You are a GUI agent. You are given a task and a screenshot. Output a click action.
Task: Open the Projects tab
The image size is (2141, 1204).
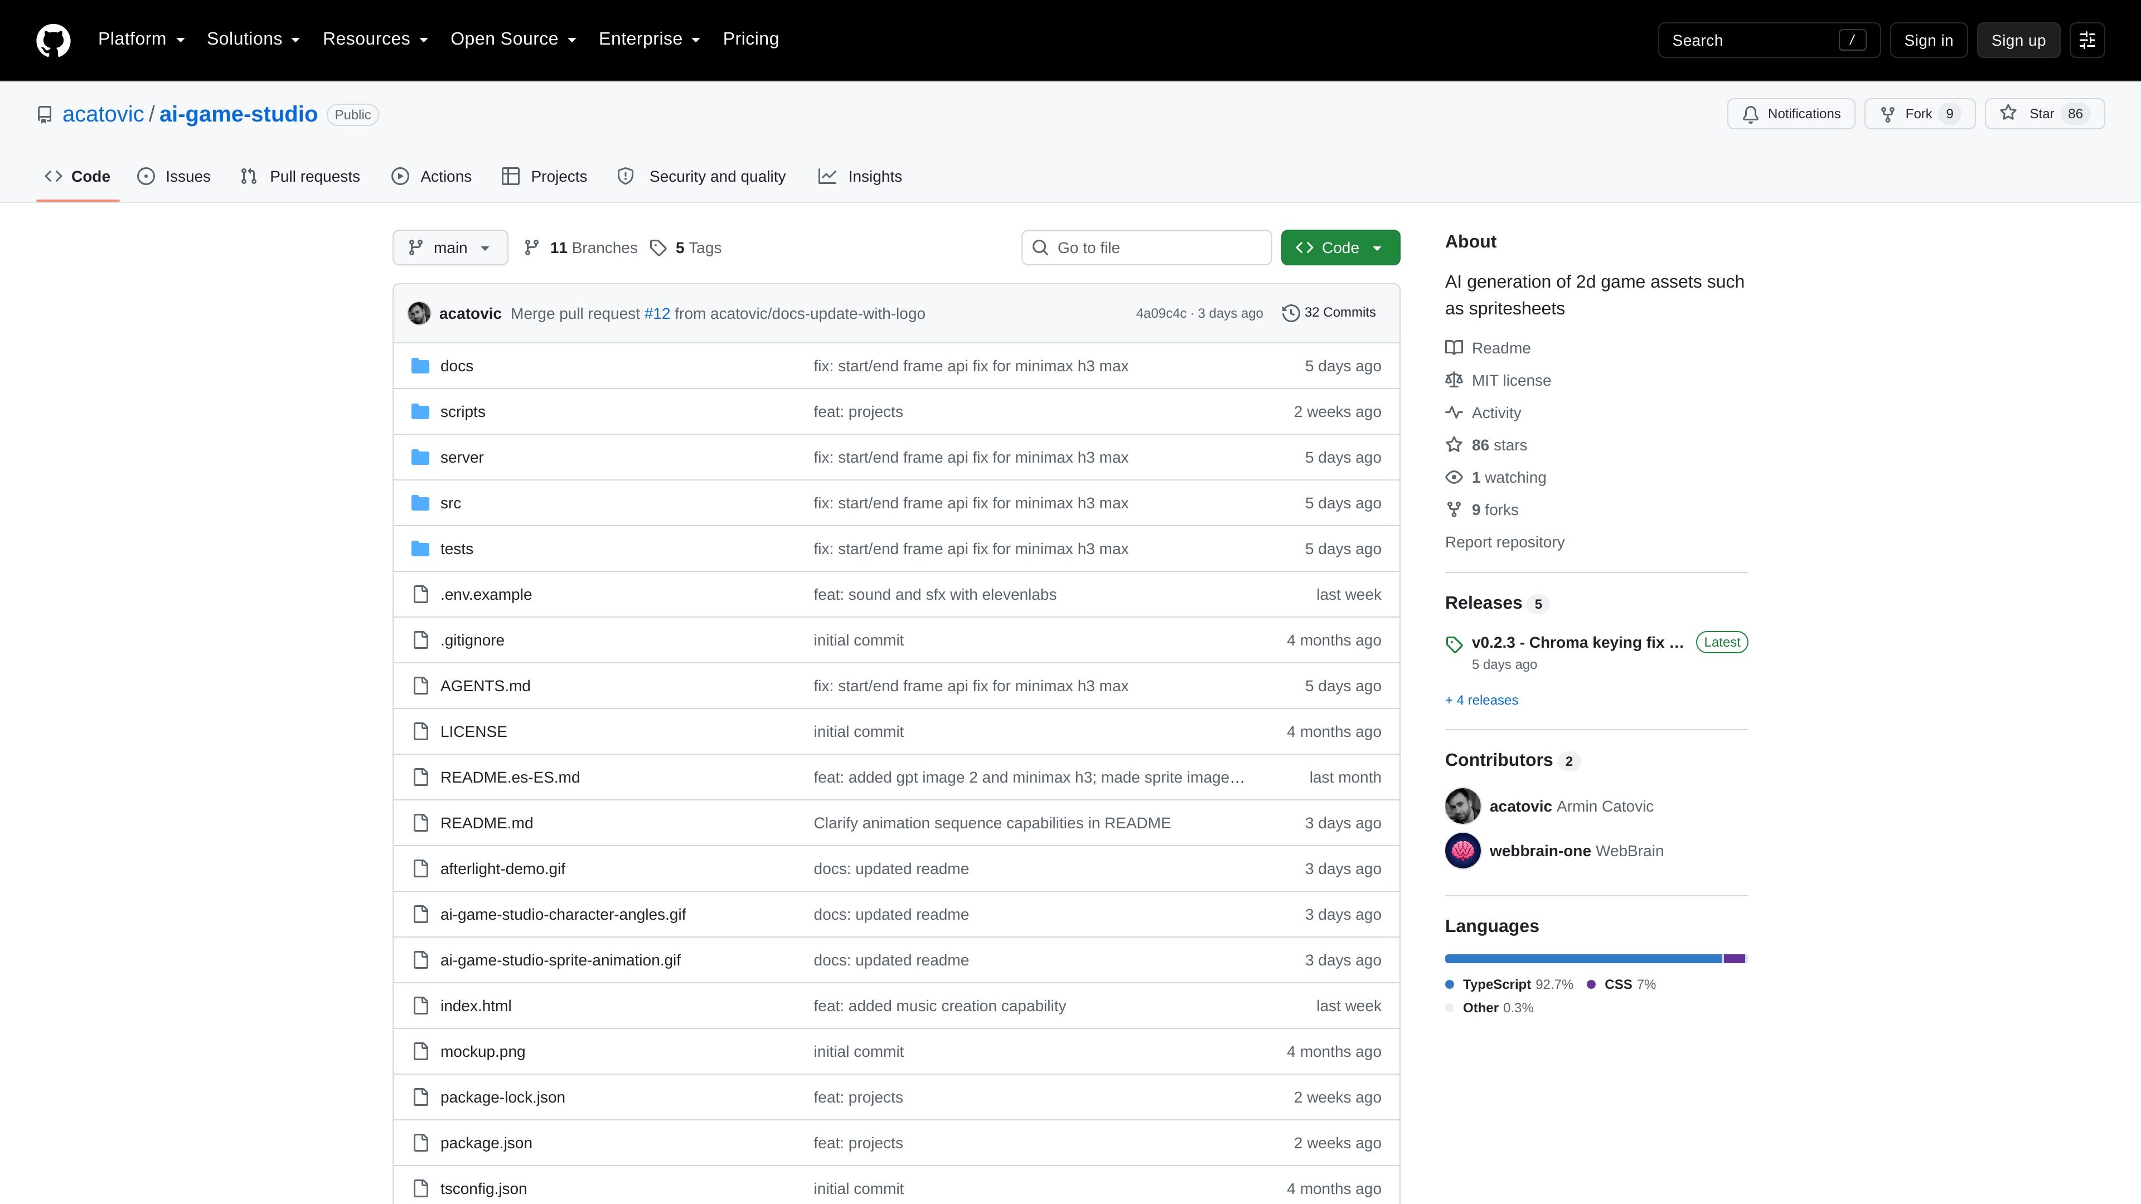point(544,176)
